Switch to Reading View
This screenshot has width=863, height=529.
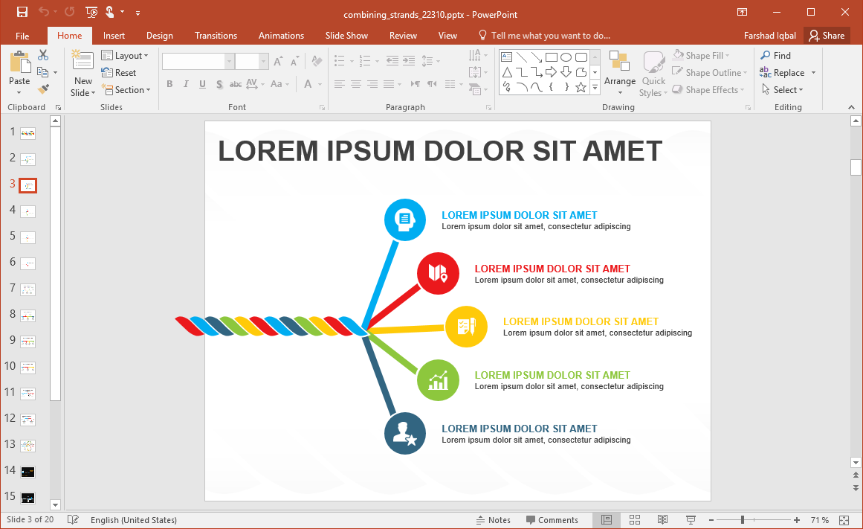[x=662, y=520]
